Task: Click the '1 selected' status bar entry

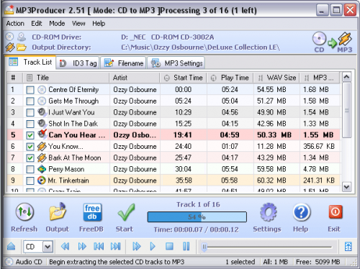Action: 240,262
